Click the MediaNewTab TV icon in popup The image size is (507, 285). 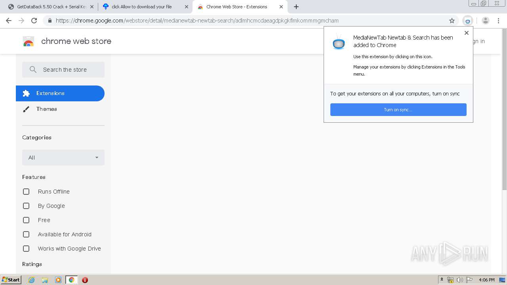339,42
